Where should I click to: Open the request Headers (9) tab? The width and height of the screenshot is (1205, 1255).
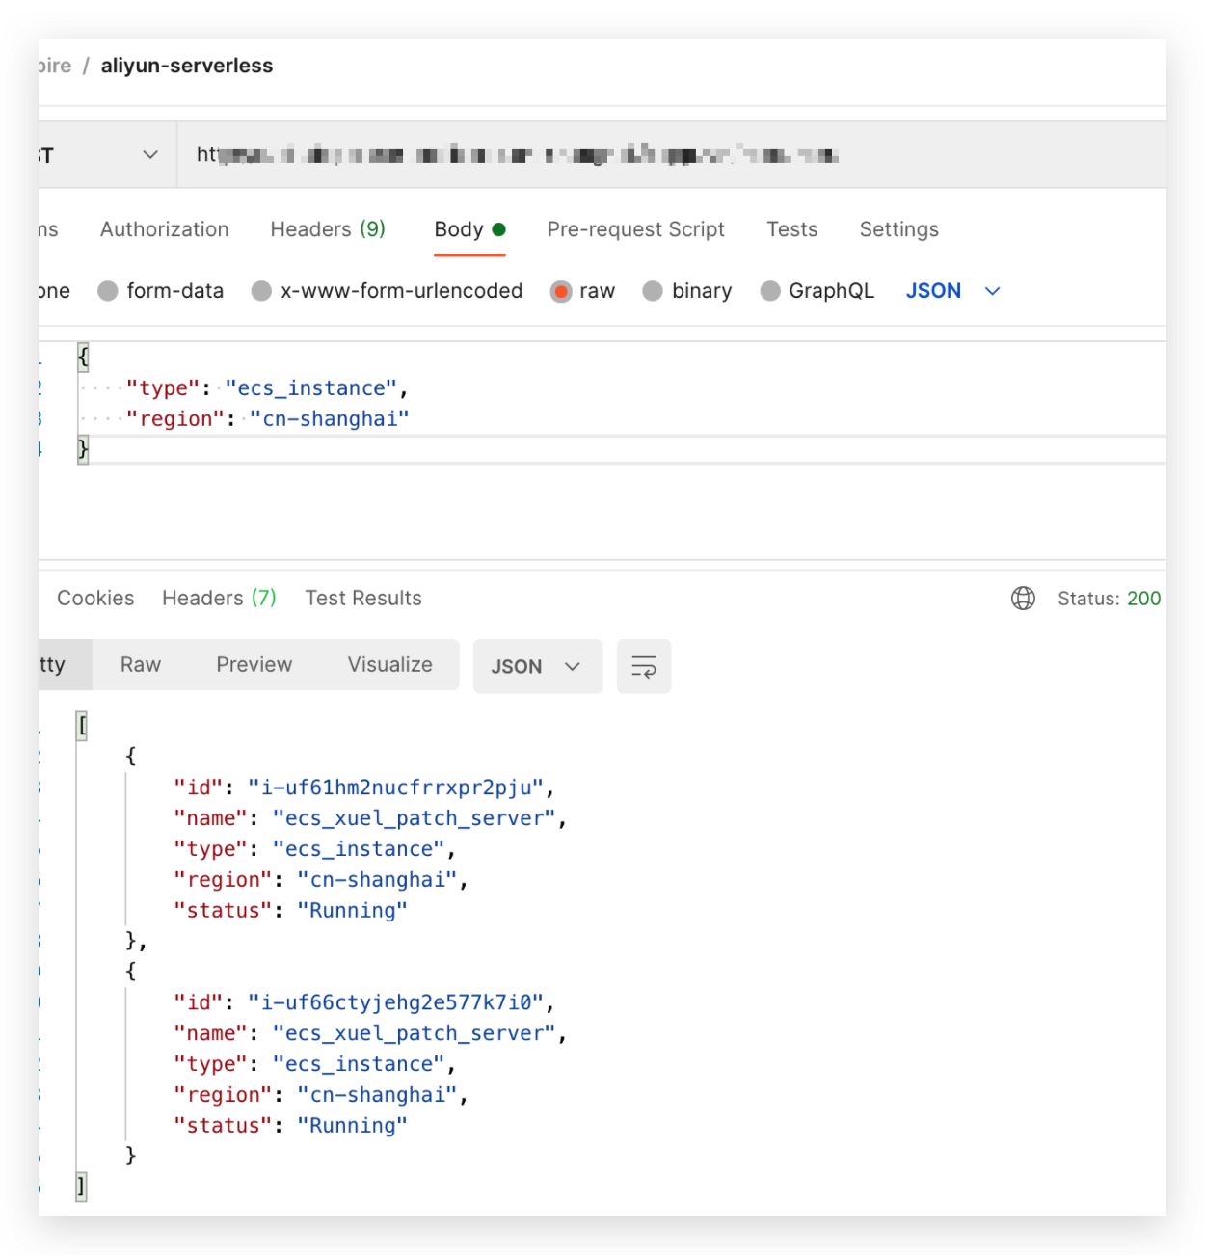point(328,229)
